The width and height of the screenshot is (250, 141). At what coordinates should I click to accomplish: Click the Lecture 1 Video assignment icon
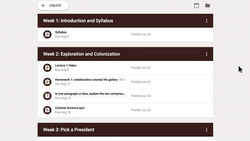[x=47, y=68]
